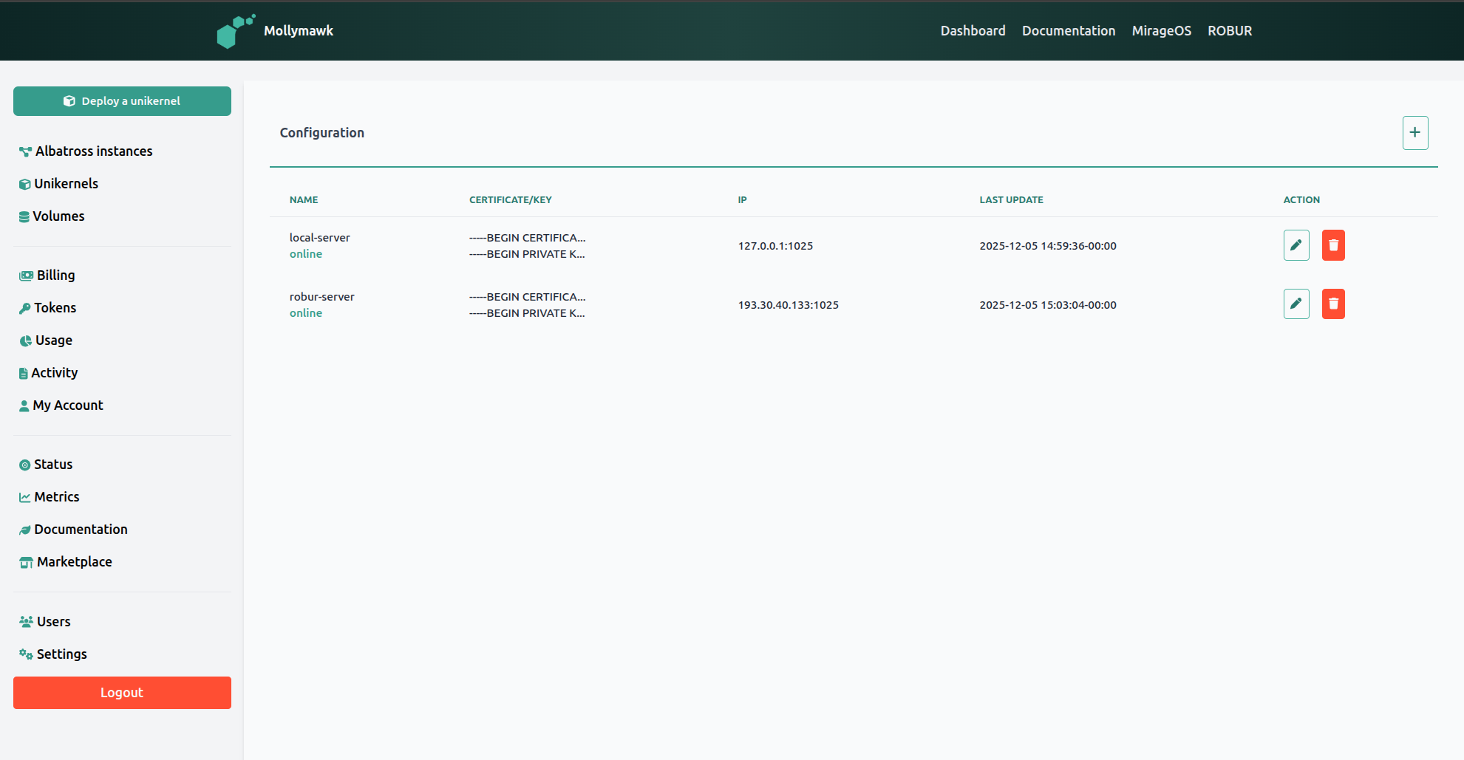View the Usage page

click(53, 340)
